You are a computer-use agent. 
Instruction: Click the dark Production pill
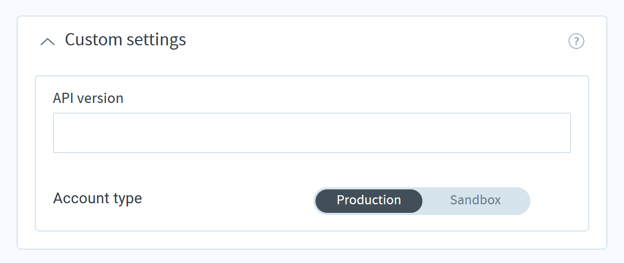(x=368, y=201)
